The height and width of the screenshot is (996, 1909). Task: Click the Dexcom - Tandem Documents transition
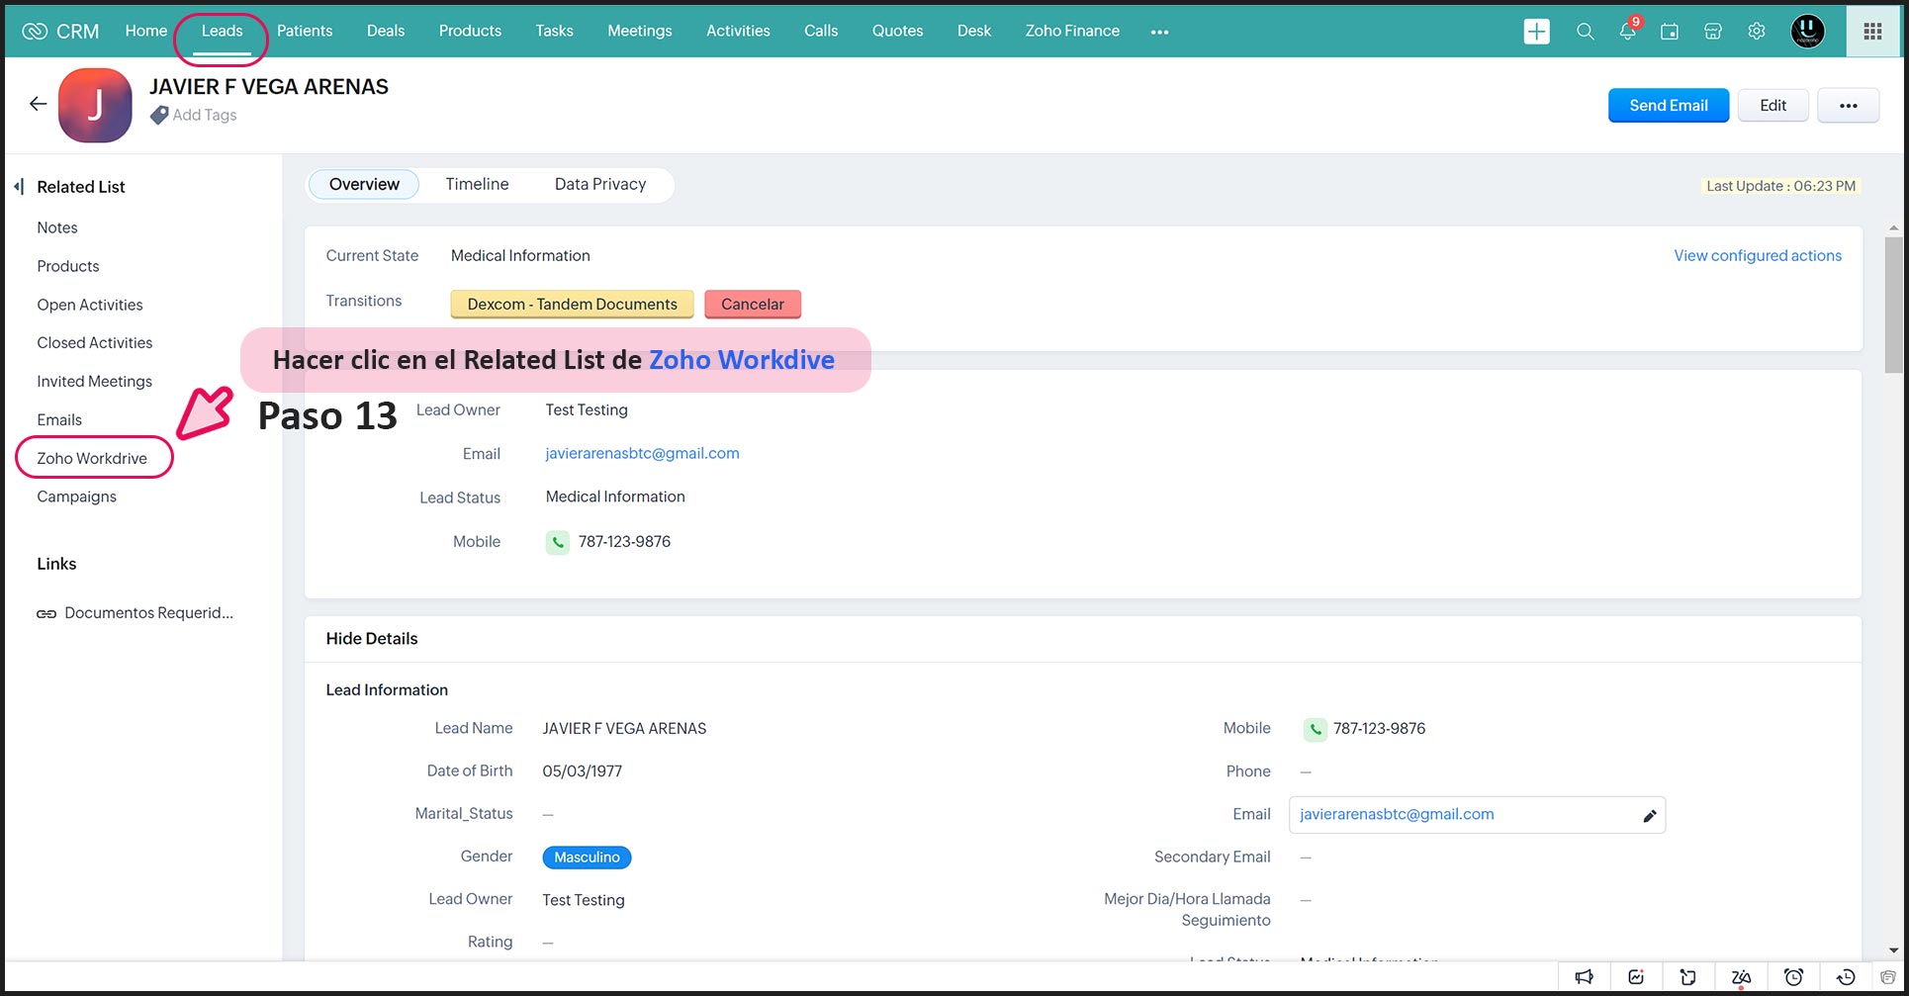pos(572,305)
